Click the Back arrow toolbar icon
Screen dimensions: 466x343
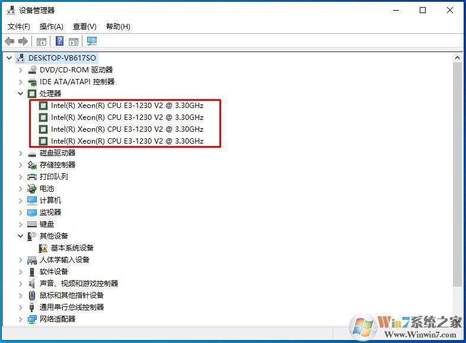[10, 41]
